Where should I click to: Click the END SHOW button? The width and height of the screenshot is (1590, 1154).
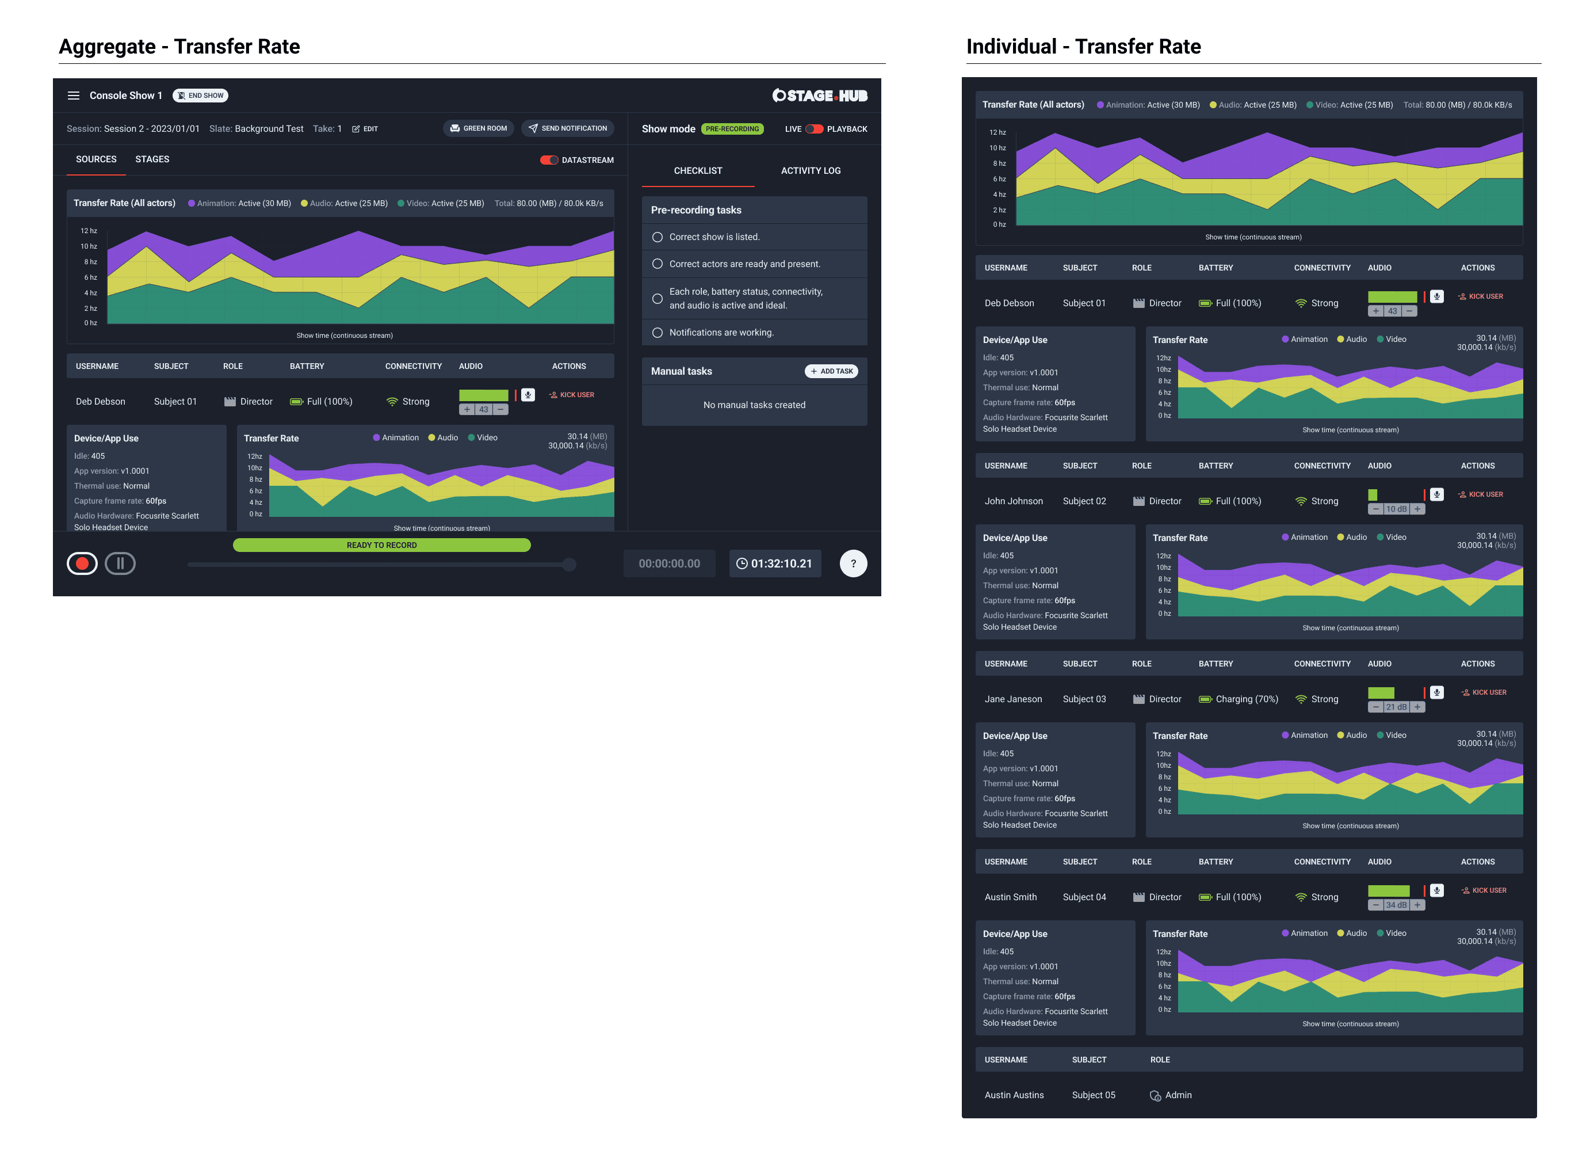(201, 96)
